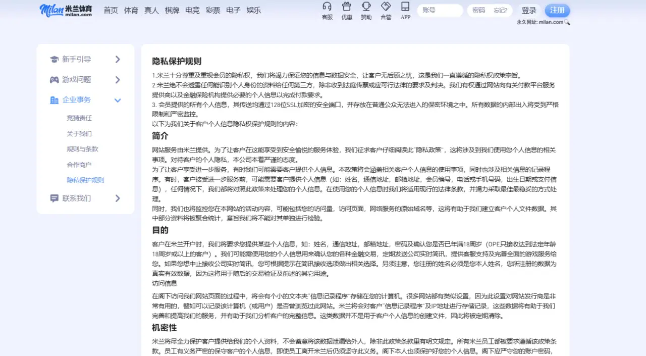Image resolution: width=646 pixels, height=356 pixels.
Task: Click the 游戏问题 sidebar label
Action: pos(77,80)
